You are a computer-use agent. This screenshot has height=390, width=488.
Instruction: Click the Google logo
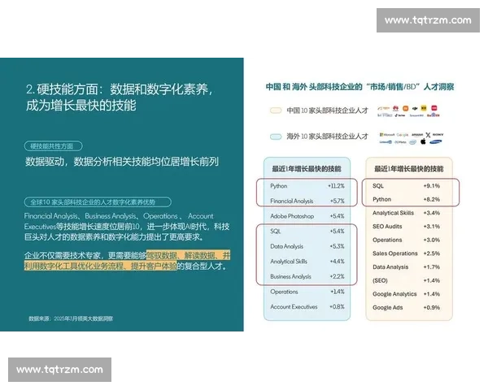click(403, 135)
